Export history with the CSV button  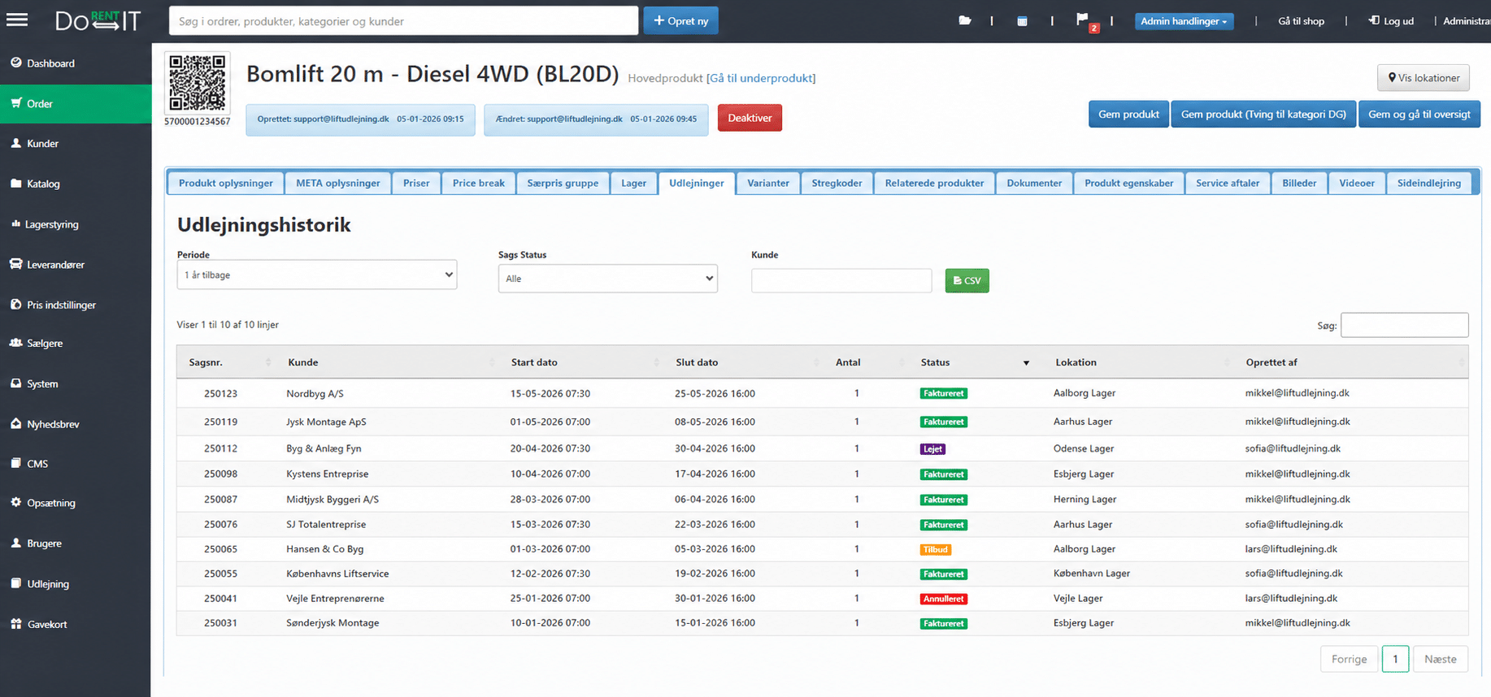tap(967, 281)
